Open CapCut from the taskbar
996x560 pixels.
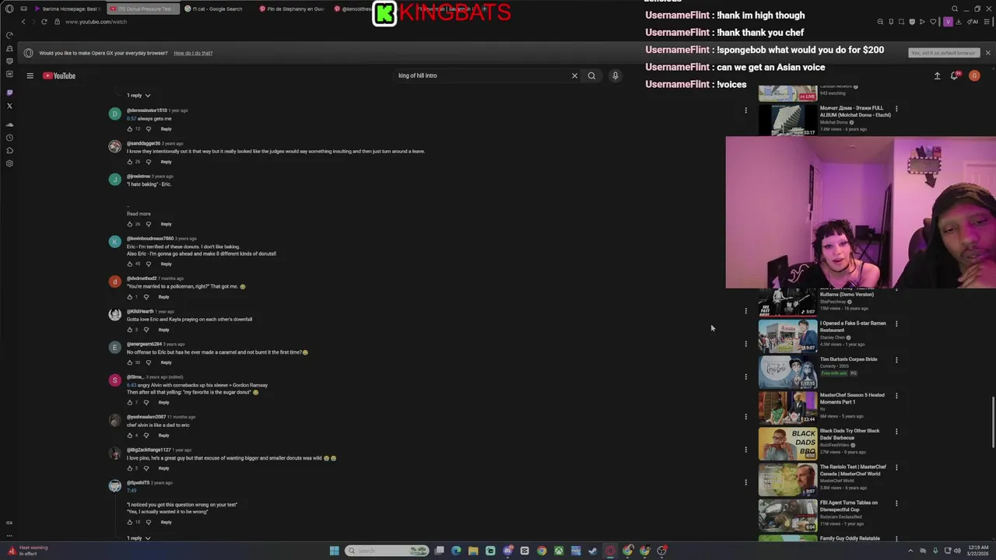pyautogui.click(x=524, y=551)
